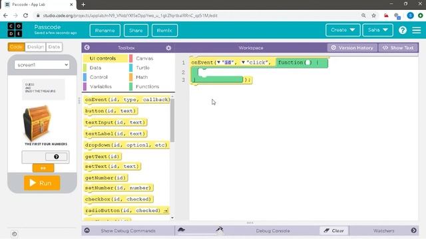This screenshot has width=426, height=239.
Task: Collapse the Toolbox with arrow icon
Action: coord(87,47)
